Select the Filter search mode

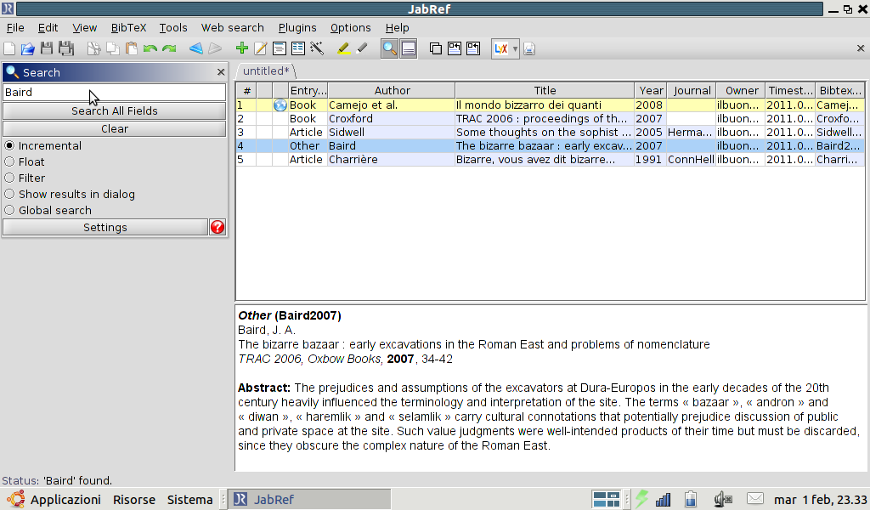tap(9, 178)
